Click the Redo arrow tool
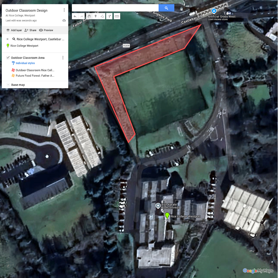 point(82,16)
